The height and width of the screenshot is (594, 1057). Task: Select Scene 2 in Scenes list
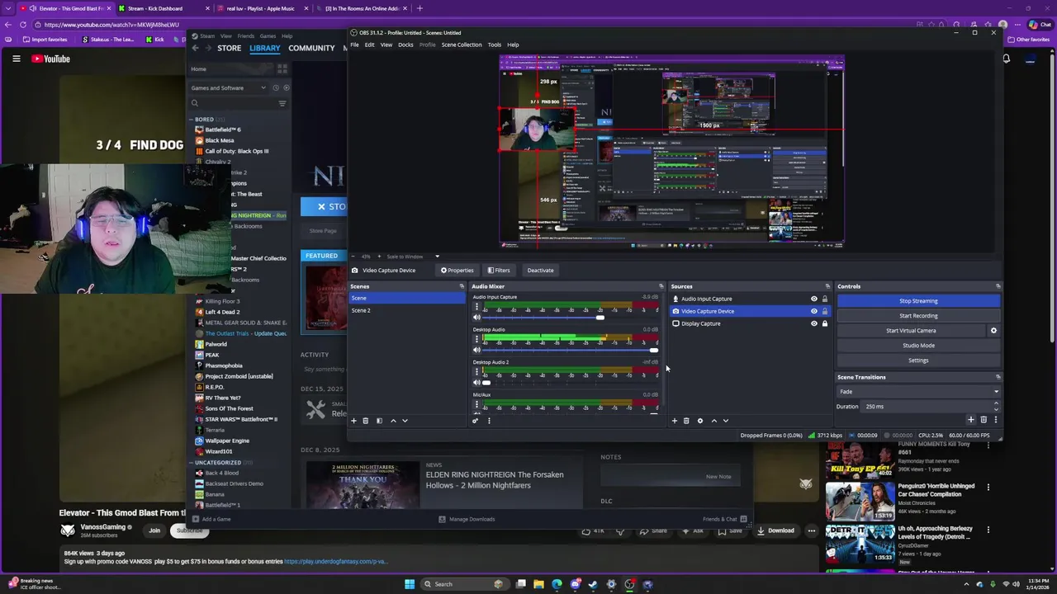[x=407, y=310]
